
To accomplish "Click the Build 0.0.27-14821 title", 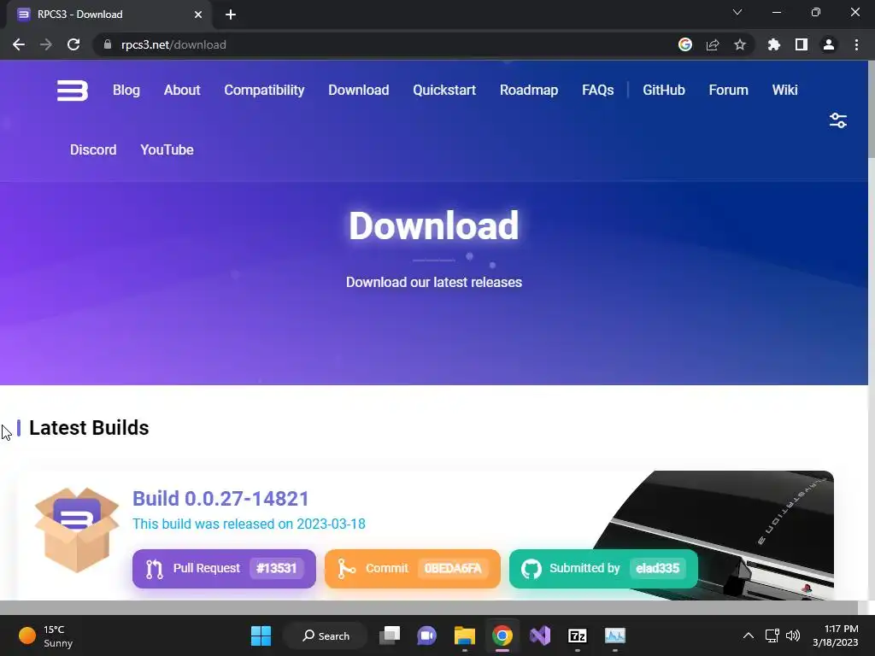I will (220, 498).
